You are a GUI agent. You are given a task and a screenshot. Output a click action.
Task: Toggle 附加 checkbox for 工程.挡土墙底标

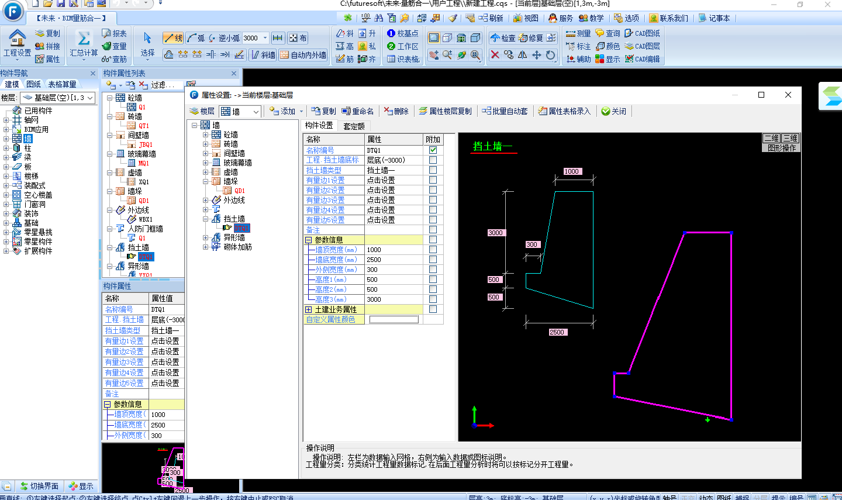tap(433, 160)
